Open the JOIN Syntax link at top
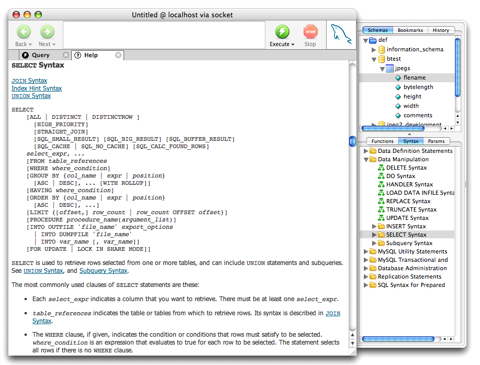 pyautogui.click(x=29, y=81)
